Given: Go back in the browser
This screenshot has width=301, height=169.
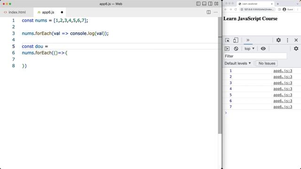Looking at the screenshot, I should [226, 9].
